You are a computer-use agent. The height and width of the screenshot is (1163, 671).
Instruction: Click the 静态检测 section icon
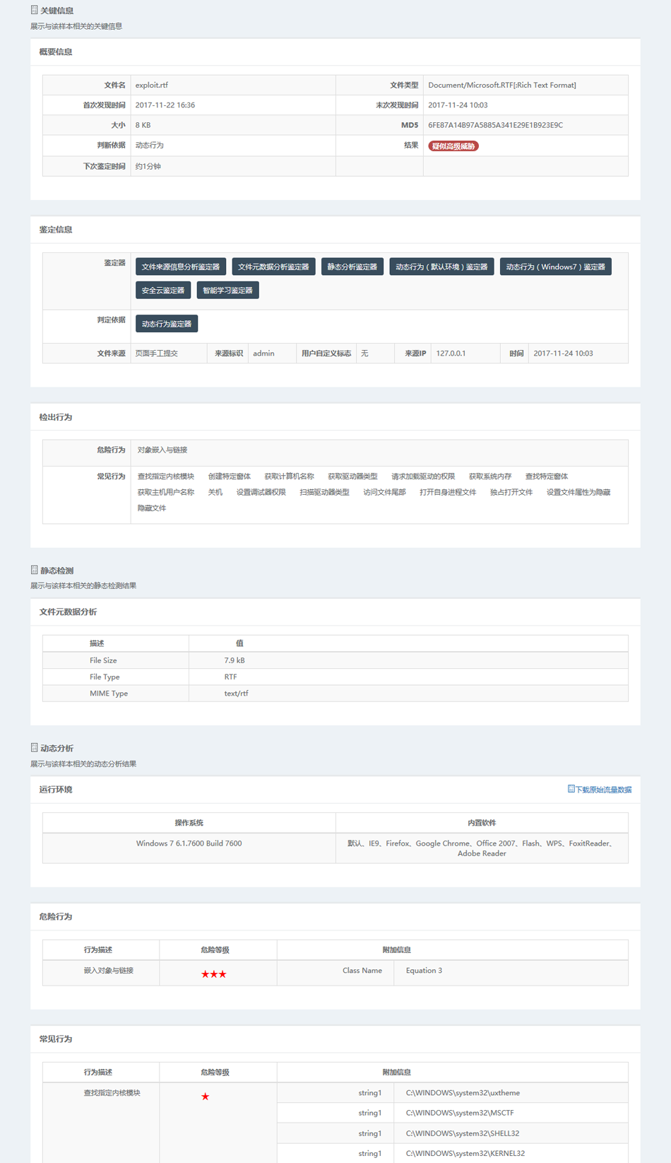[34, 570]
